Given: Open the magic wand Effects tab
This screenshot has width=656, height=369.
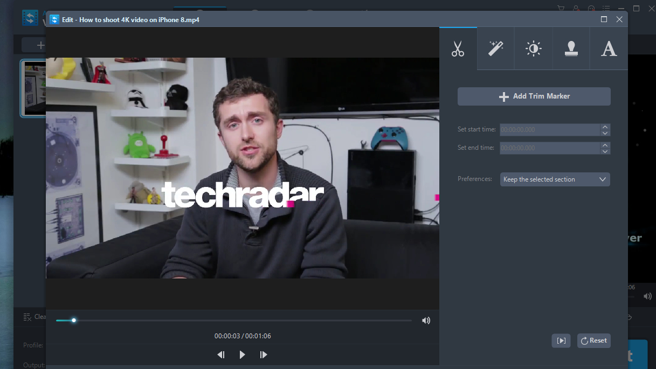Looking at the screenshot, I should point(495,49).
